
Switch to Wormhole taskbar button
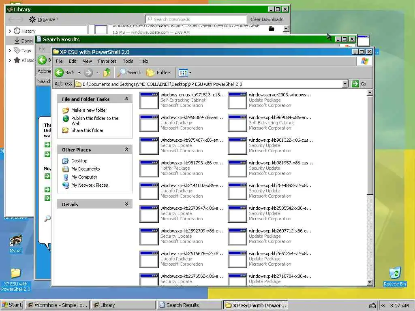(58, 305)
